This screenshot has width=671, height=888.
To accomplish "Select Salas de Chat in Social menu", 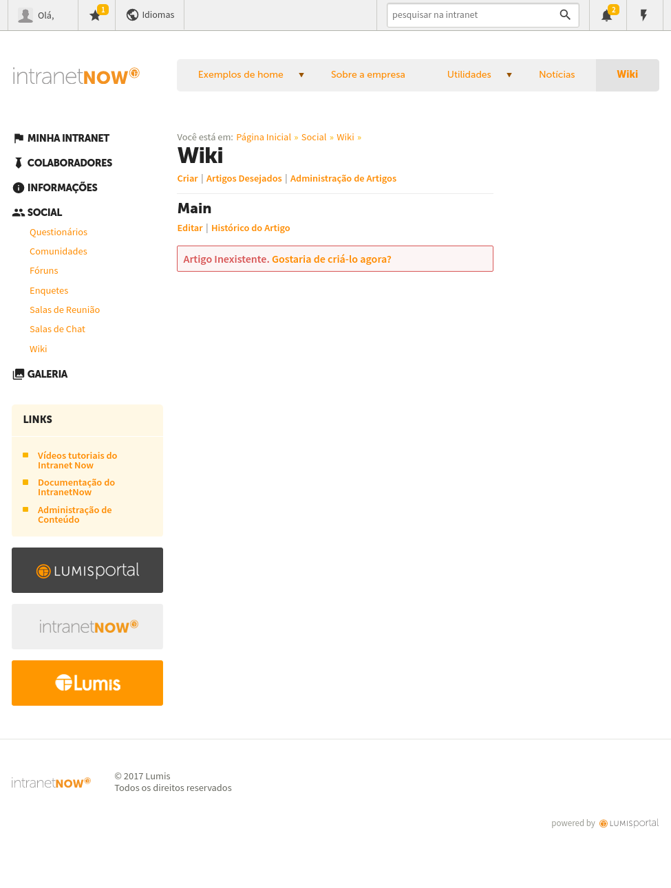I will pos(57,329).
